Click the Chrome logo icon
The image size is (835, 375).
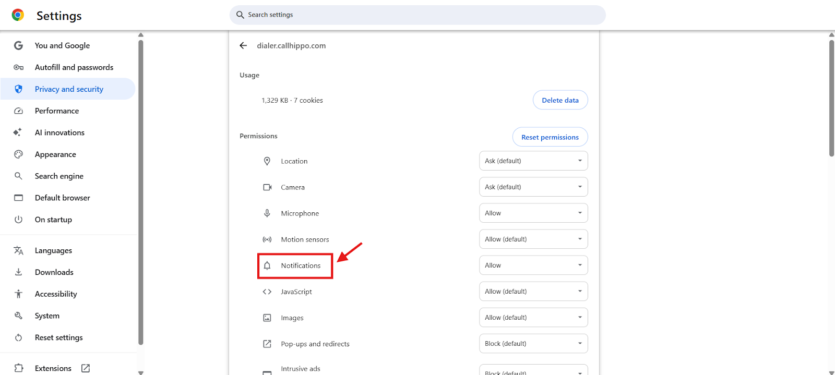[x=18, y=15]
